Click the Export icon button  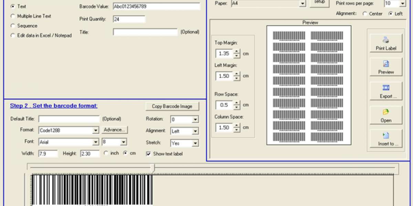(x=386, y=88)
